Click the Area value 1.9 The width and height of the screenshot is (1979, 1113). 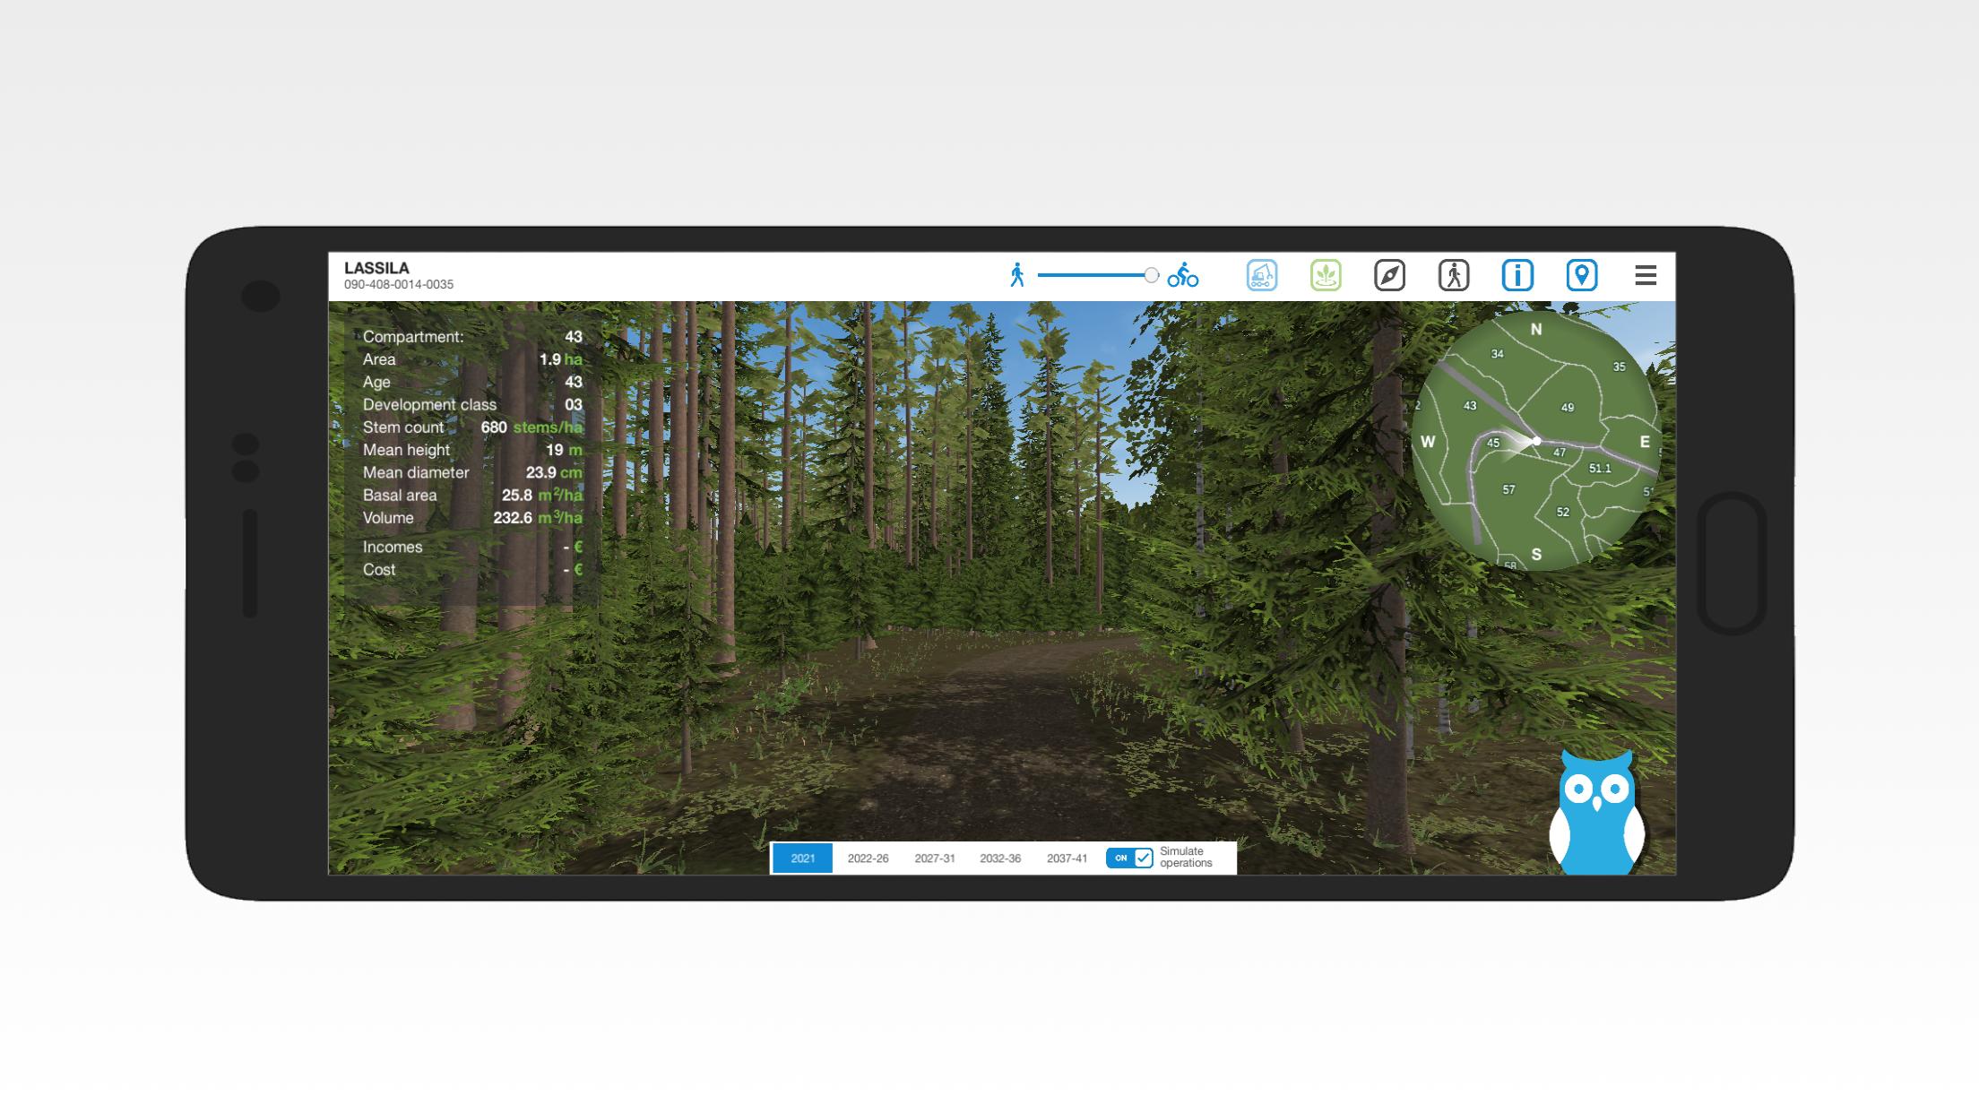(x=550, y=360)
